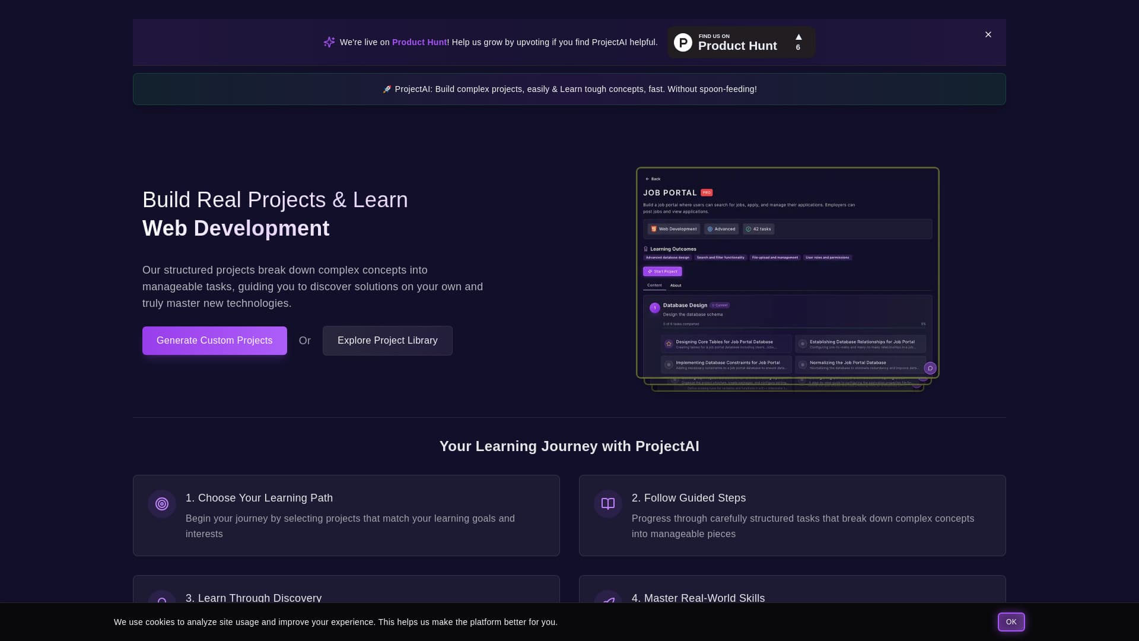
Task: Switch to the About tab
Action: [x=676, y=285]
